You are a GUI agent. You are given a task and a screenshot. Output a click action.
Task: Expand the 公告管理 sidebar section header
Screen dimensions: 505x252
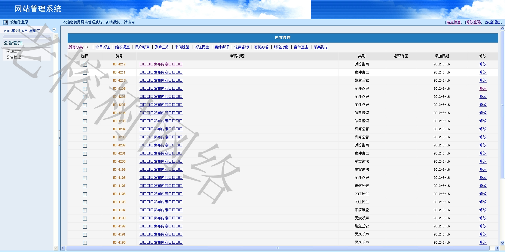[13, 43]
